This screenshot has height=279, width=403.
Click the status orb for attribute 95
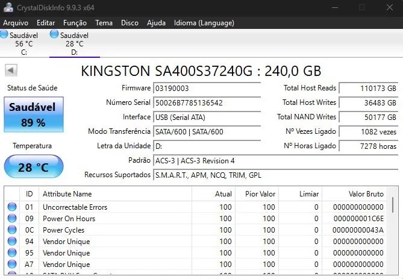[x=12, y=252]
